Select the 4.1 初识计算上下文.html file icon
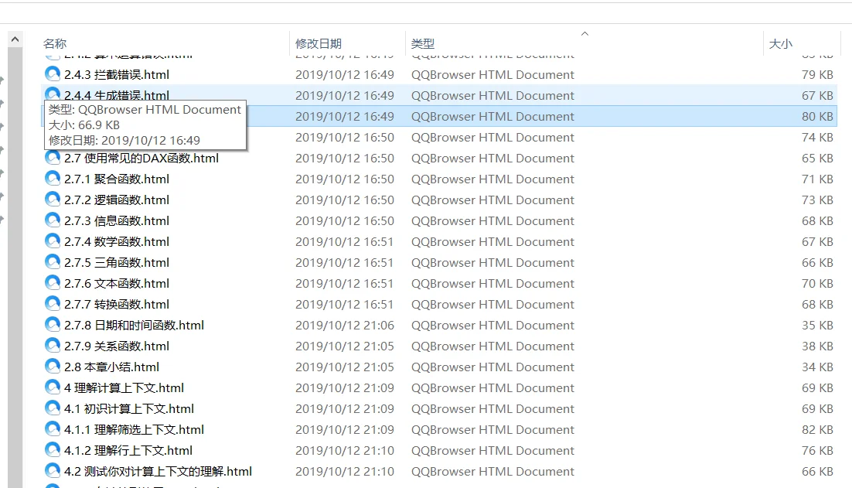Screen dimensions: 852x488 coord(53,408)
